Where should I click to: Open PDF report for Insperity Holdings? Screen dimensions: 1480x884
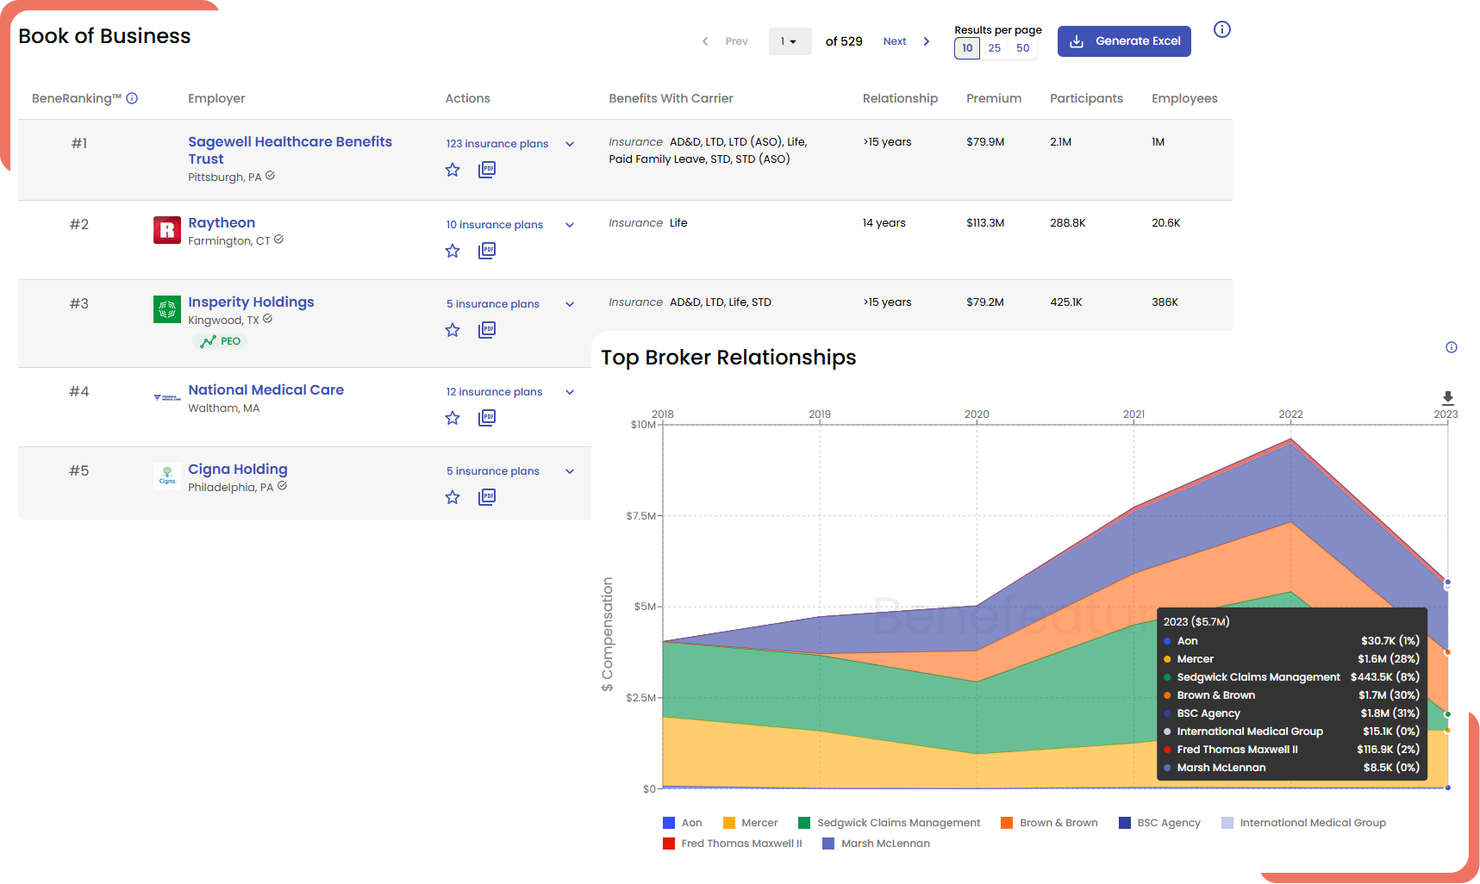tap(487, 330)
